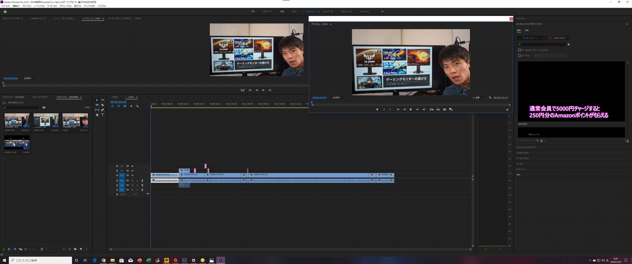Open timeline display settings wrench
The image size is (632, 264).
click(x=137, y=106)
